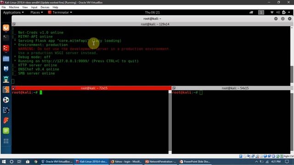Open the VirtualBox File menu
This screenshot has height=165, width=294.
[4, 7]
